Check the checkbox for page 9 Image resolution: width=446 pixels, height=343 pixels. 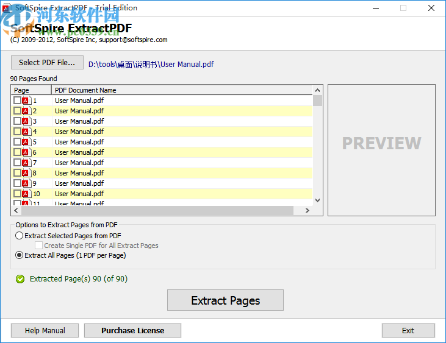click(17, 183)
